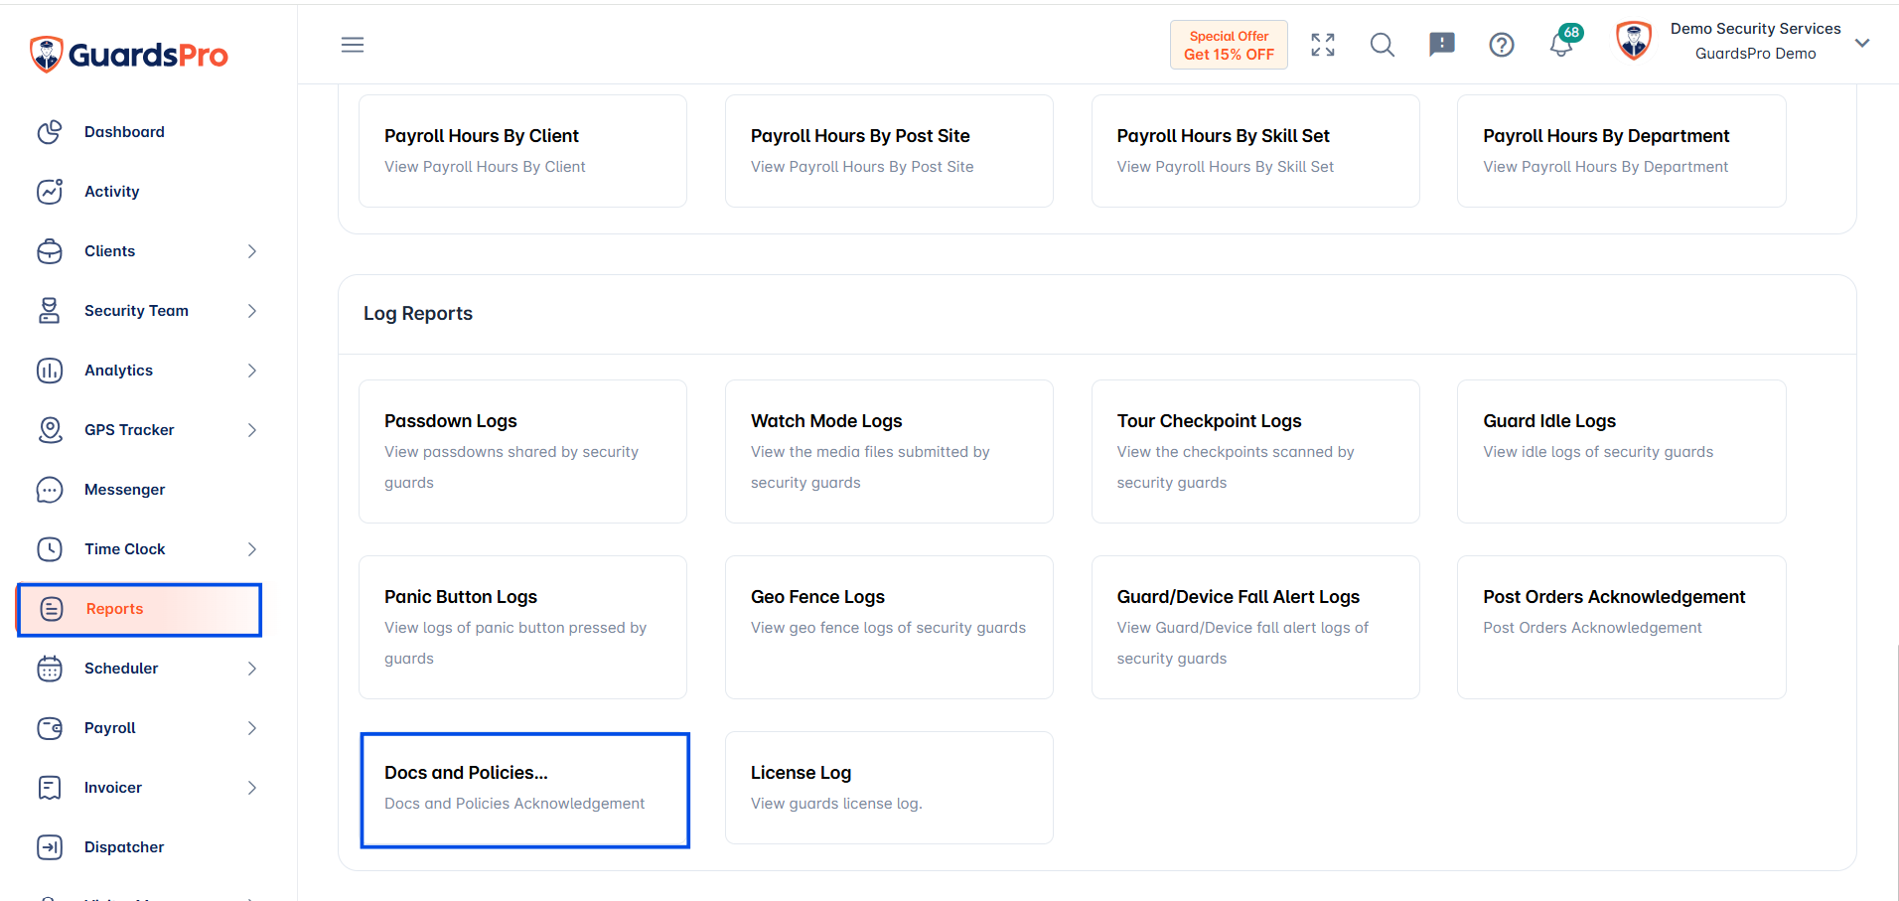Click the Dispatcher sidebar icon
Screen dimensions: 1899x901
50,847
